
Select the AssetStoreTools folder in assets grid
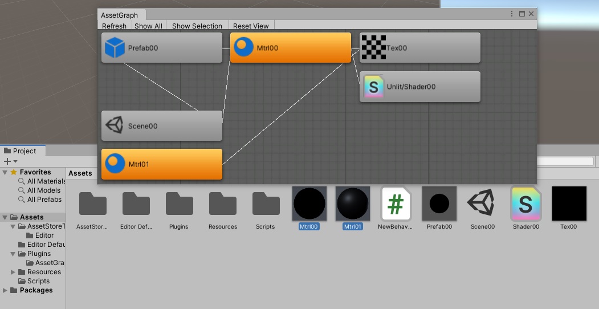point(92,204)
